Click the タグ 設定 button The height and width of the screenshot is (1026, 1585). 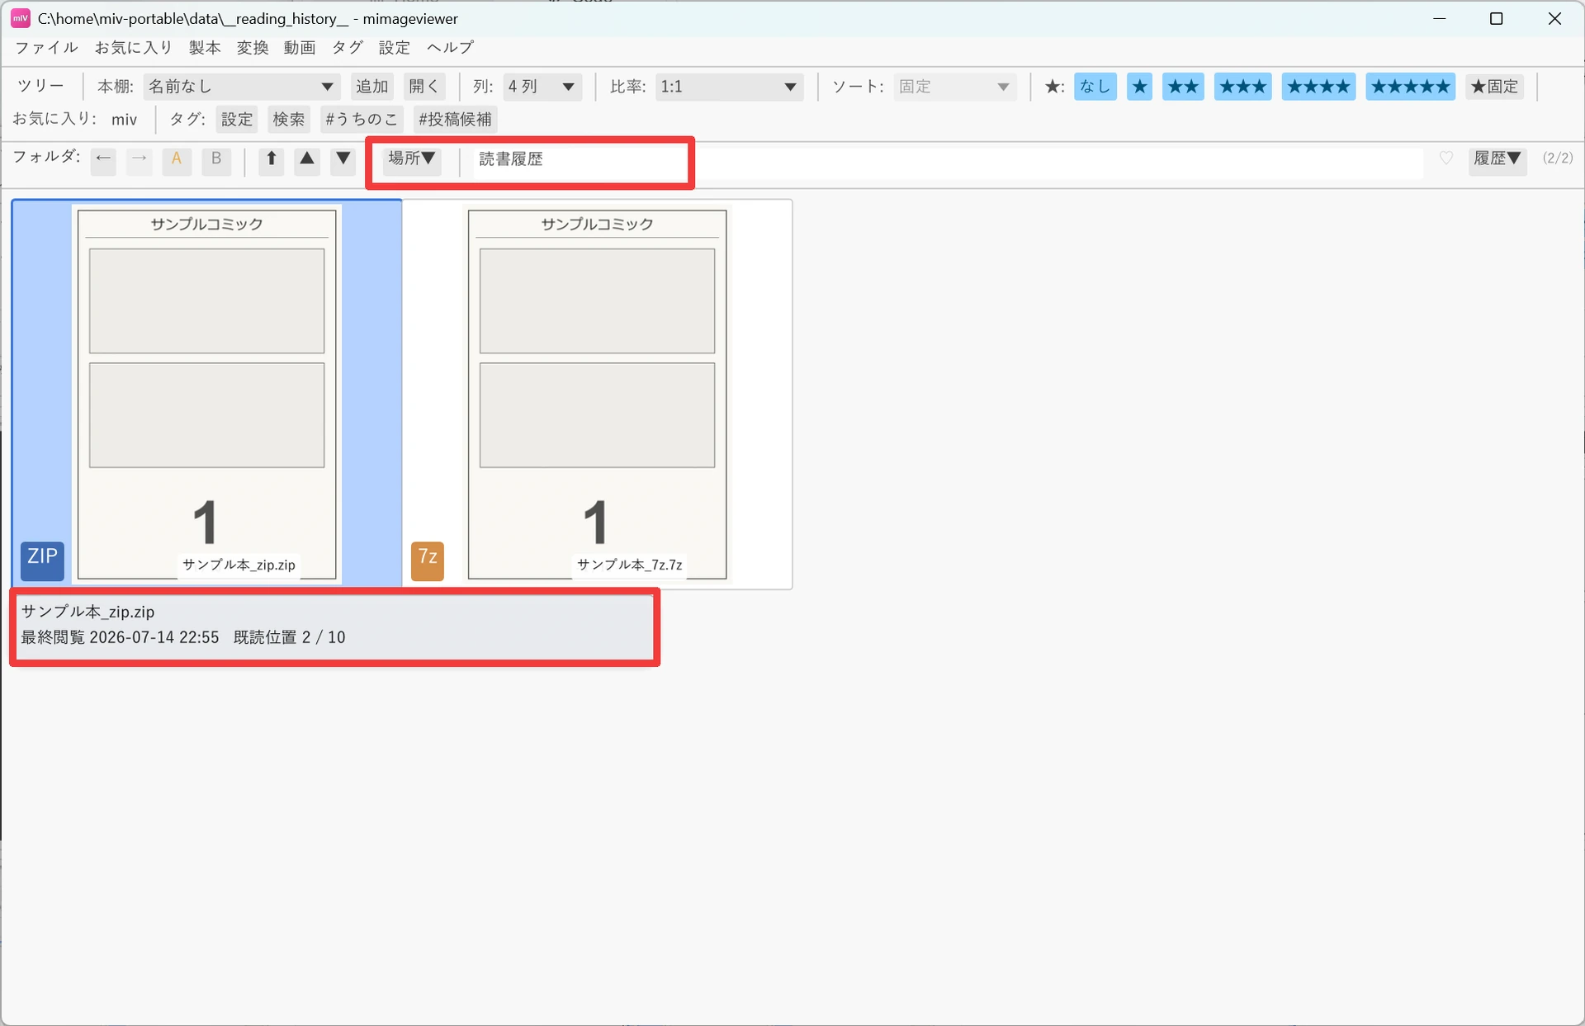(x=237, y=120)
